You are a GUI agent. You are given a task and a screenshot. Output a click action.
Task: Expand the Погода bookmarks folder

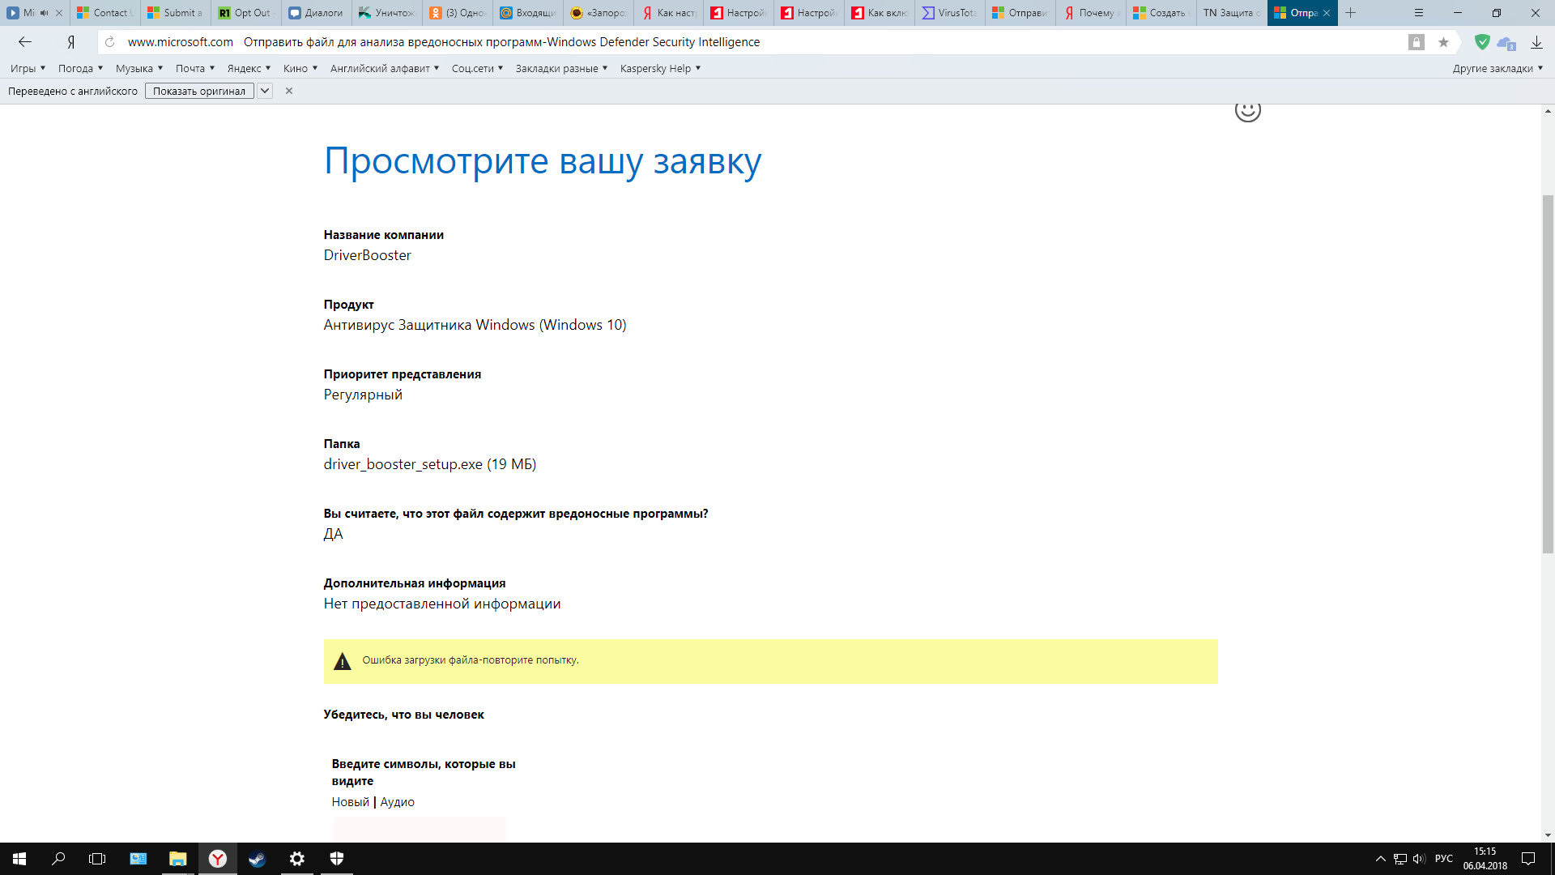80,69
